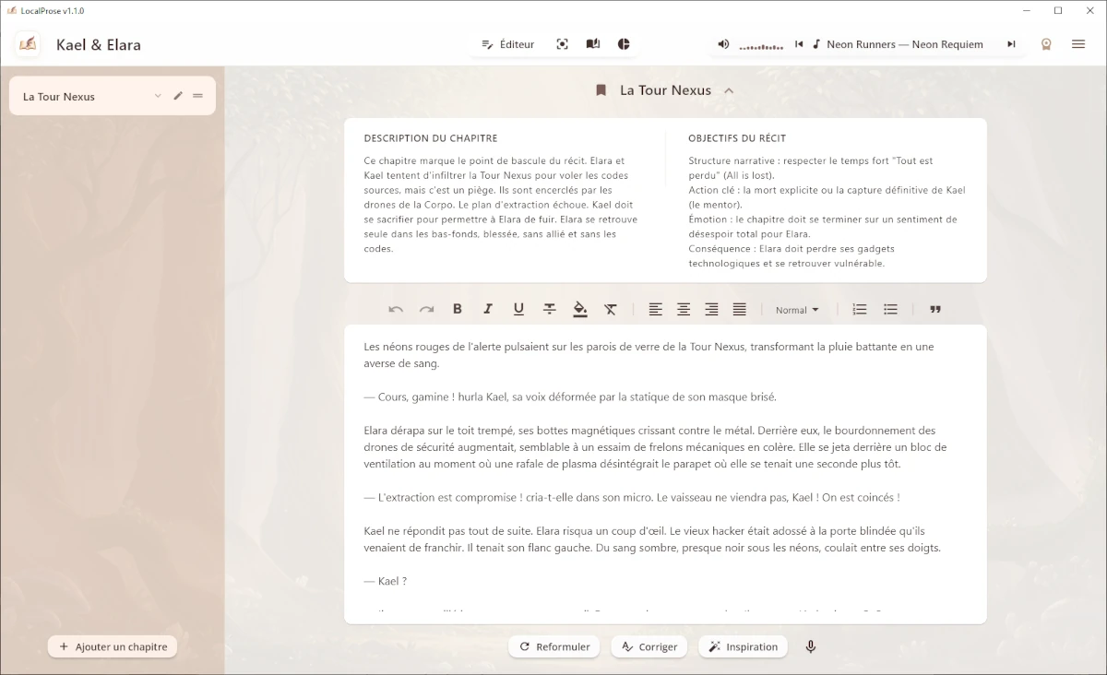Skip to the next music track
1107x675 pixels.
point(1011,44)
